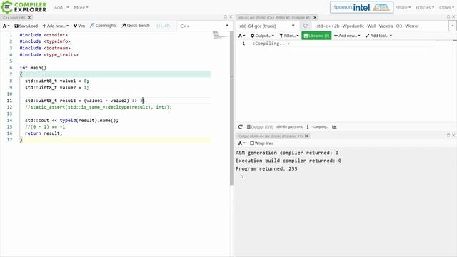Click the compiler options input field
Viewport: 457px width, 257px height.
381,26
